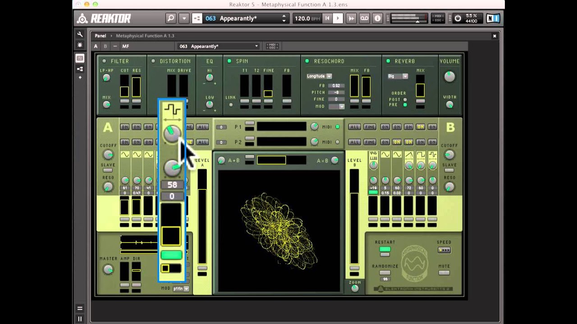This screenshot has width=577, height=324.
Task: Select POST reverb order radio
Action: tap(405, 99)
